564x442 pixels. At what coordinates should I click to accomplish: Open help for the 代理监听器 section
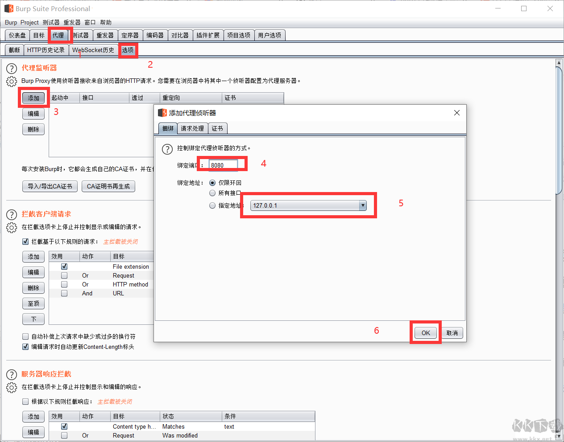[x=11, y=68]
